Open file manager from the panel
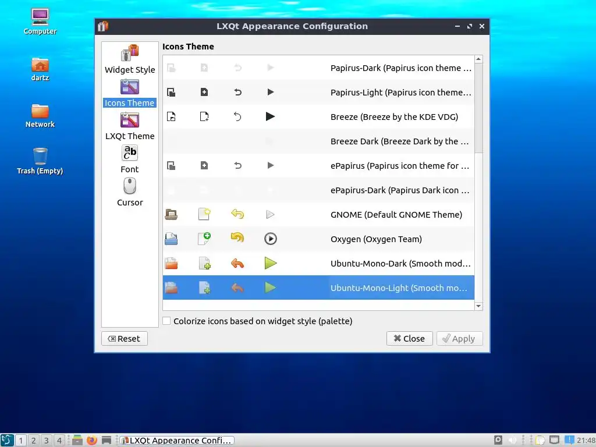Viewport: 596px width, 447px height. [x=77, y=440]
